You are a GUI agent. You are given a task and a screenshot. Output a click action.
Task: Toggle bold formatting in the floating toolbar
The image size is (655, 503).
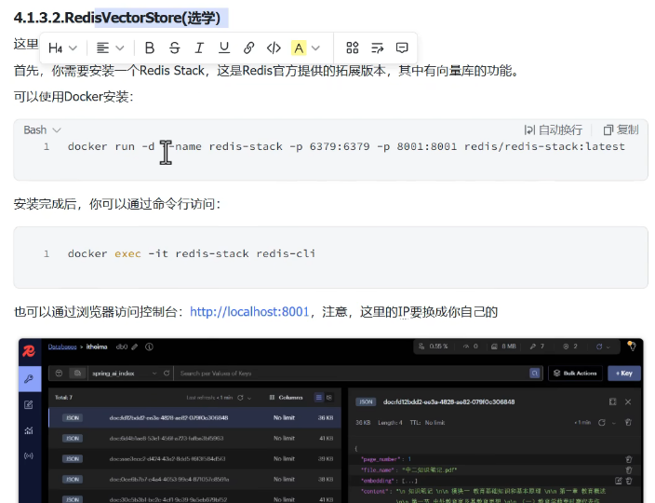(x=150, y=48)
